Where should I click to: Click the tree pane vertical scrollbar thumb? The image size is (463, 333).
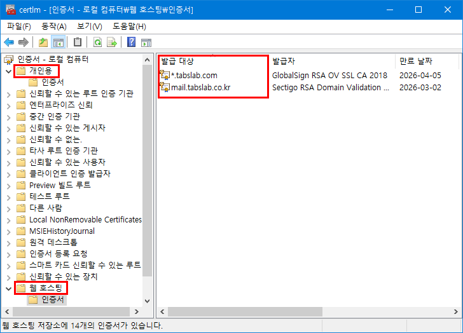(148, 170)
